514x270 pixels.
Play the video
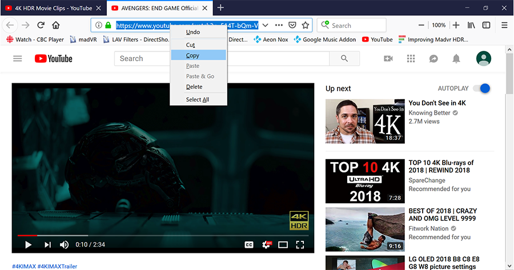(28, 245)
